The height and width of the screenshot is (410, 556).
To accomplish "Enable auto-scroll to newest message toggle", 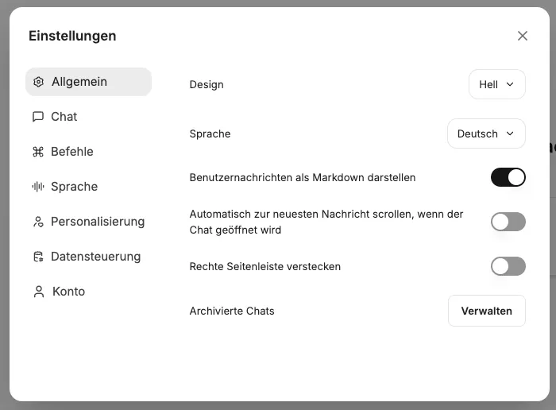I will coord(508,222).
